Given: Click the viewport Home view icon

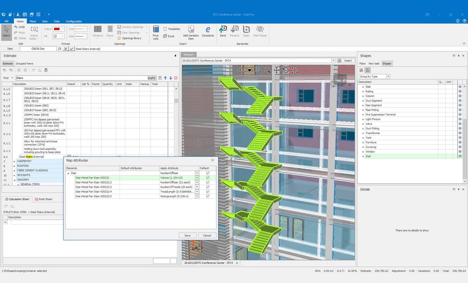Looking at the screenshot, I should 241,70.
